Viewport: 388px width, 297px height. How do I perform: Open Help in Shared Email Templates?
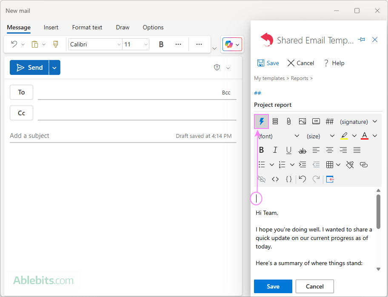tap(334, 63)
